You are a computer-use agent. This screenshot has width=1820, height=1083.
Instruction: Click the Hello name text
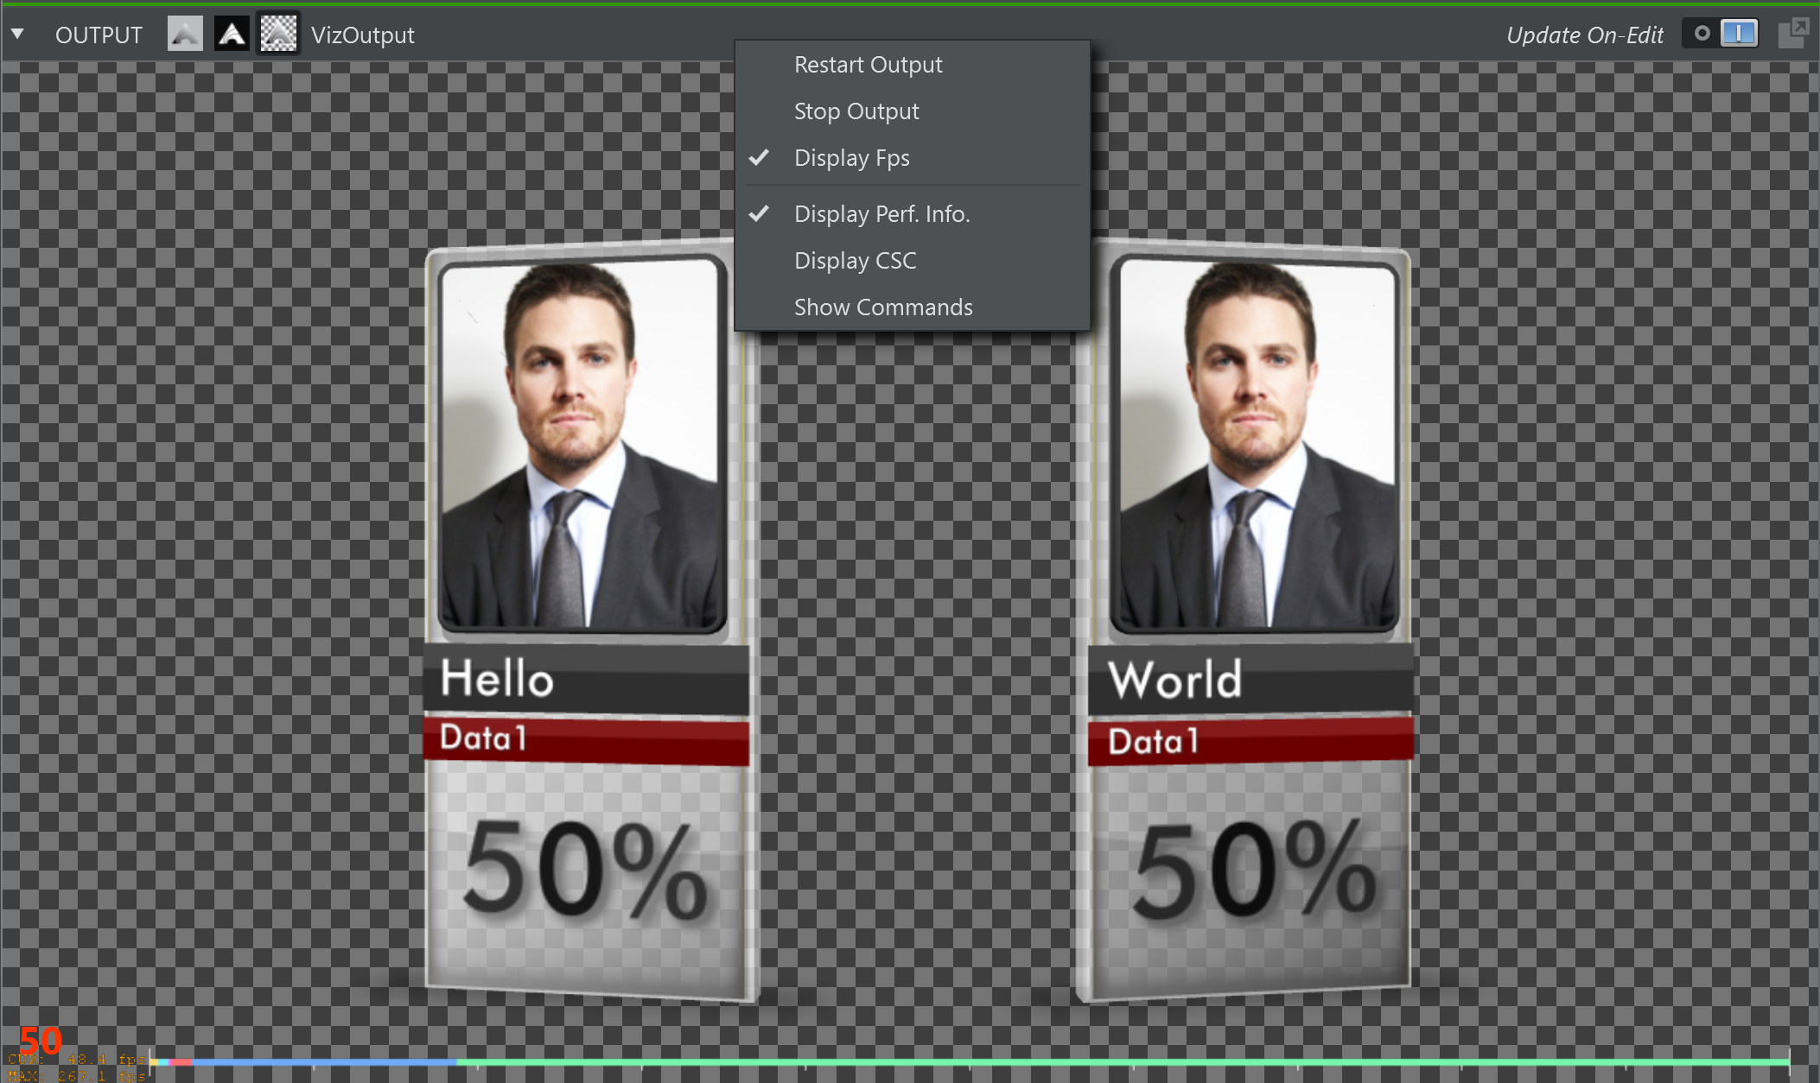click(x=497, y=678)
